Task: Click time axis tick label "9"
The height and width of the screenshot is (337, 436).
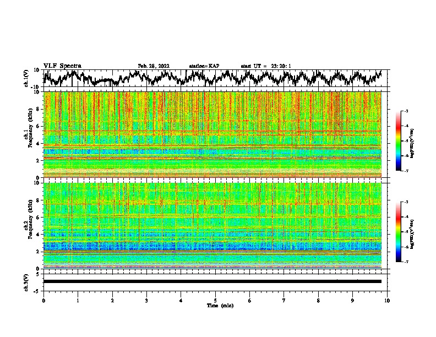Action: (x=352, y=301)
